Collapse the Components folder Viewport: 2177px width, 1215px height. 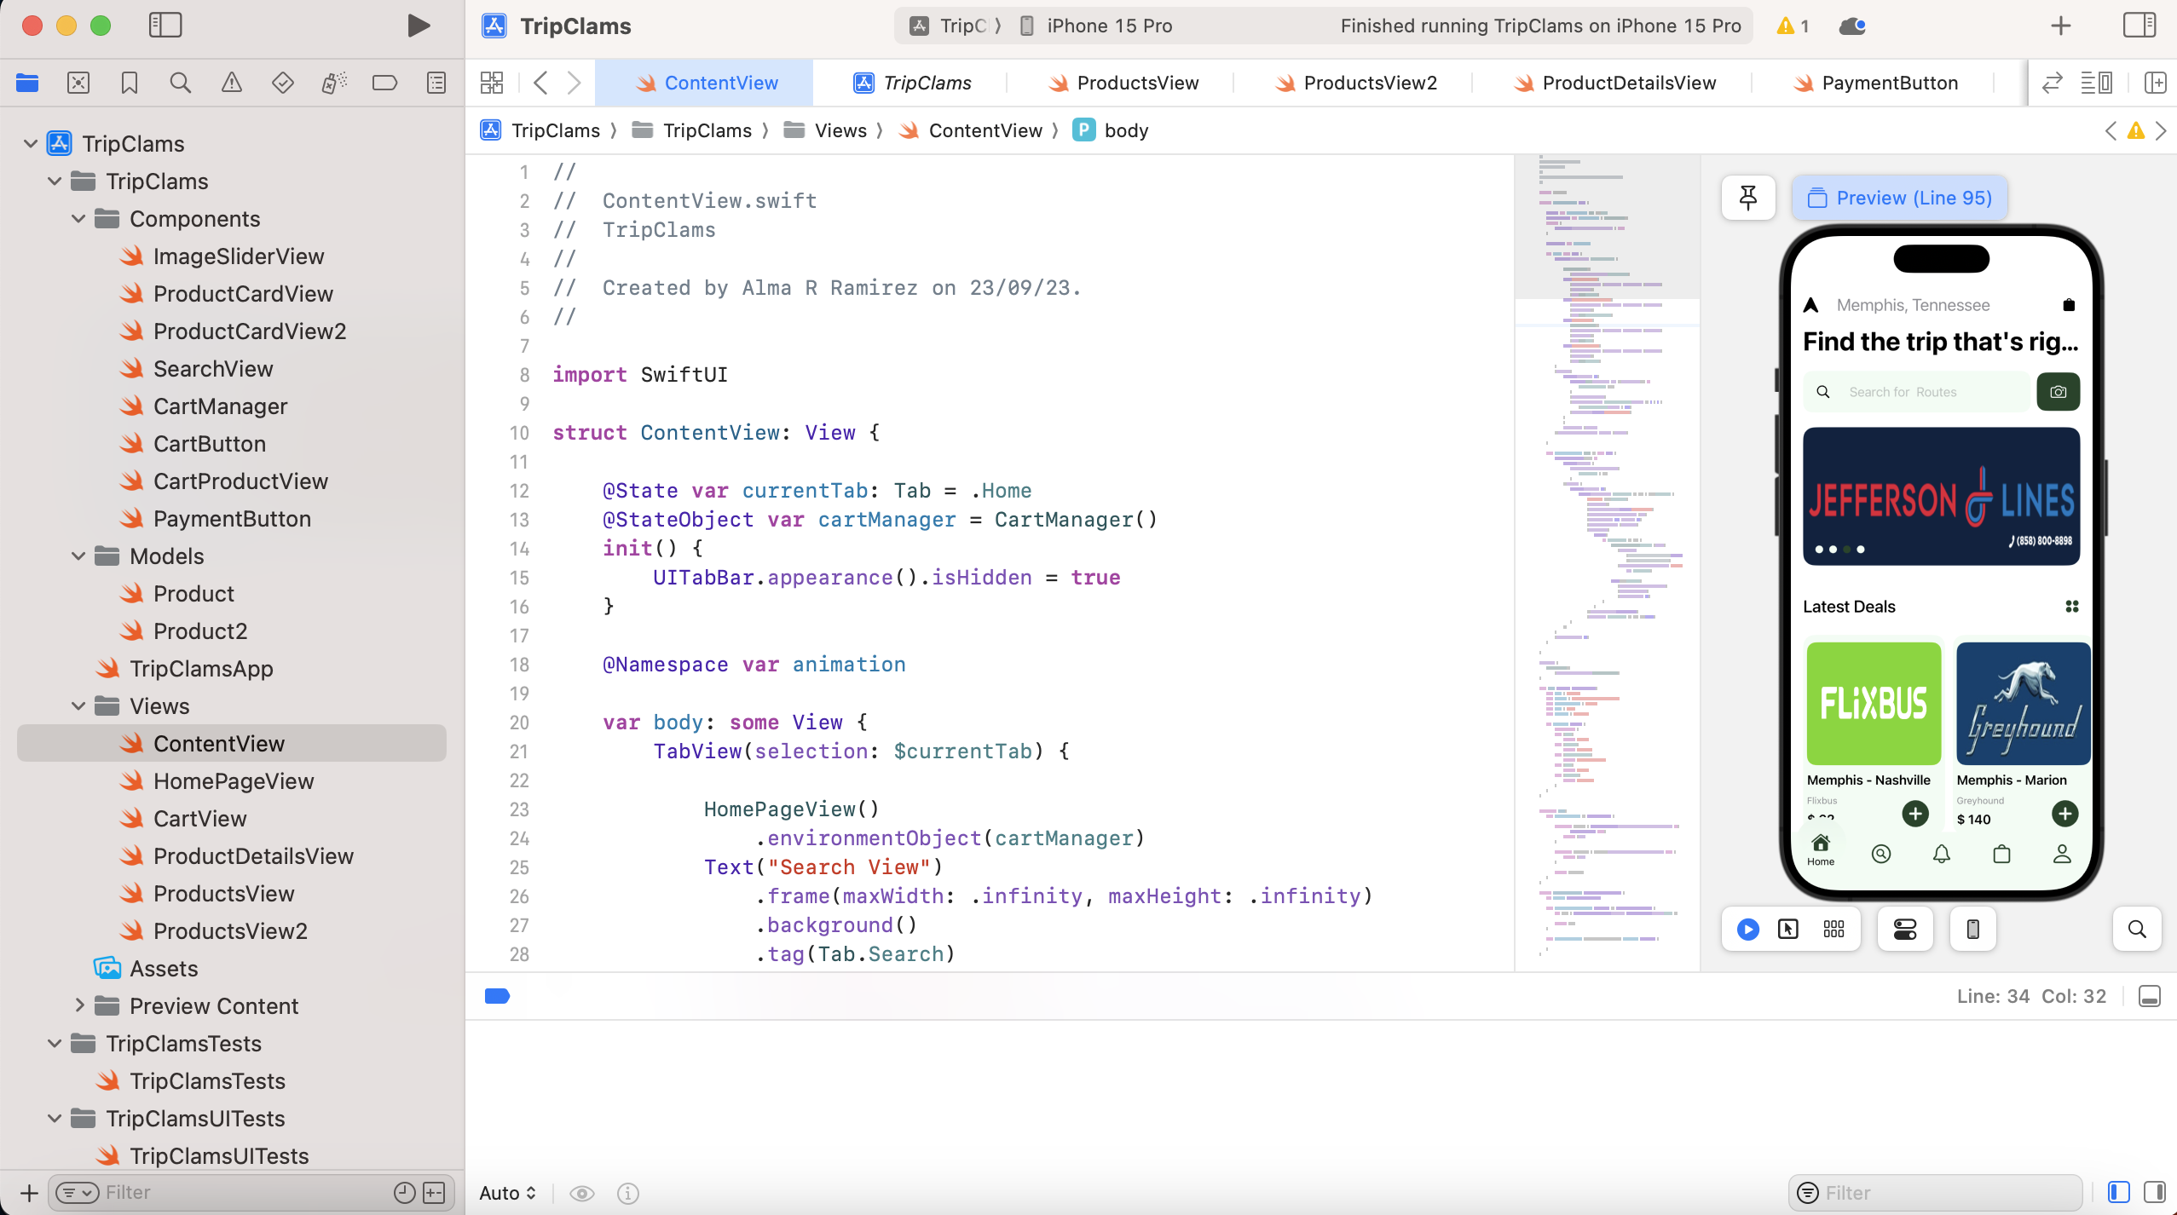tap(78, 219)
